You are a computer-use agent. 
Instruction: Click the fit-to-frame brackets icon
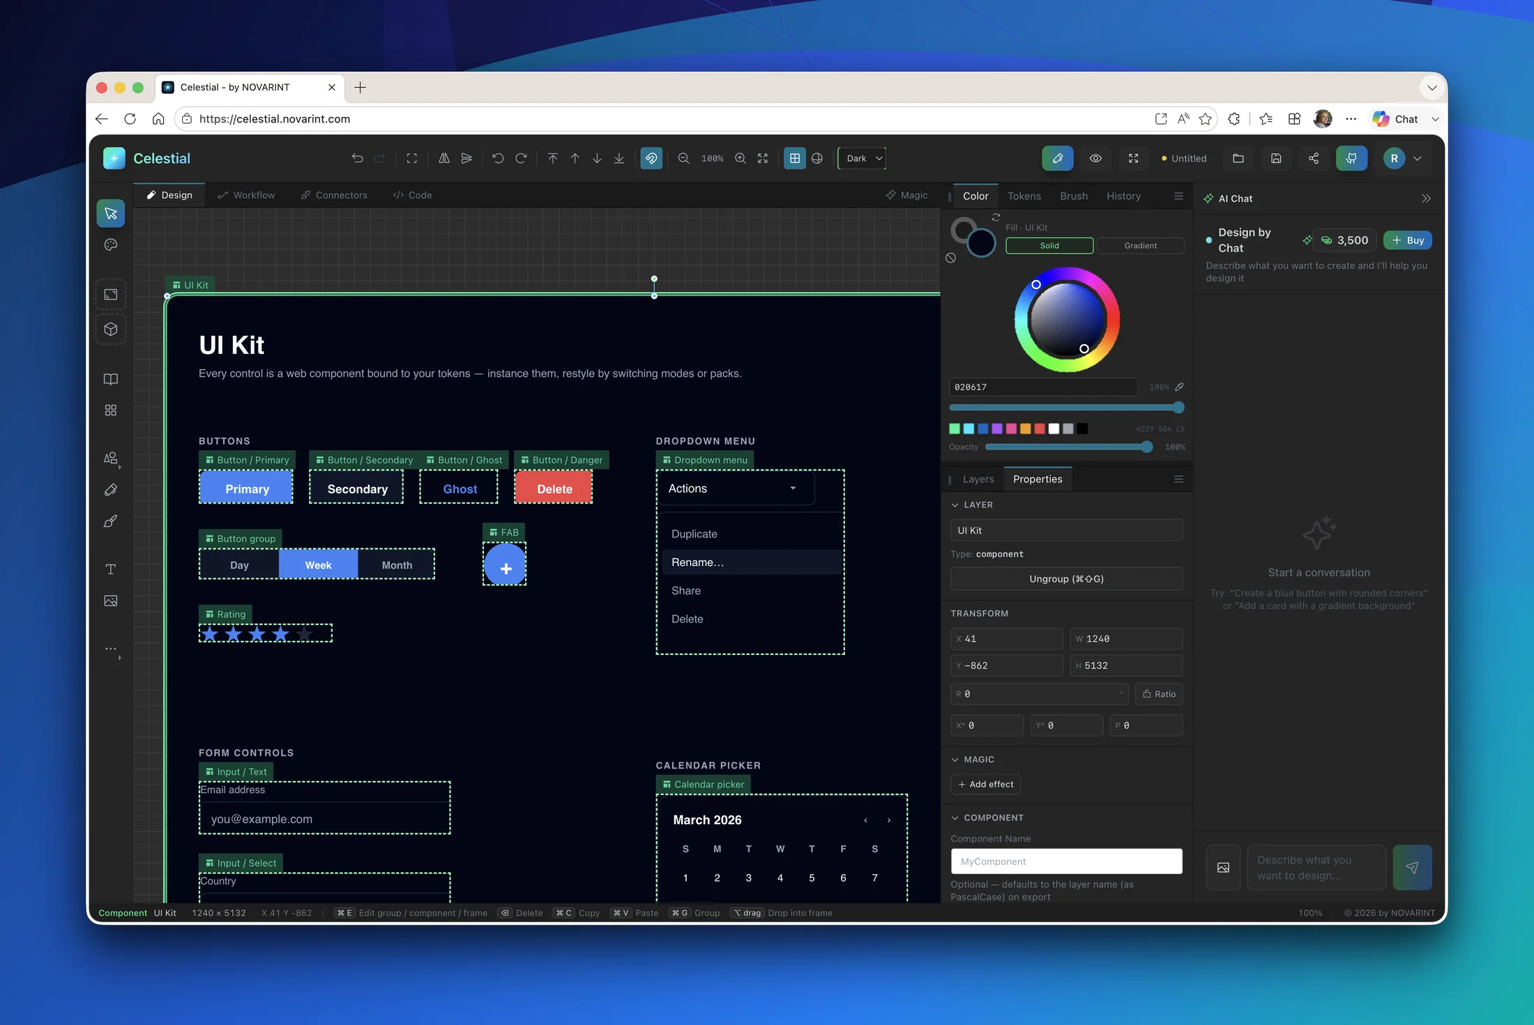point(412,158)
